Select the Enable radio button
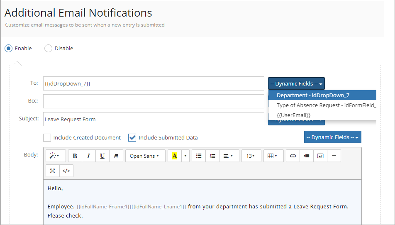Screen dimensions: 395x225 (8, 48)
